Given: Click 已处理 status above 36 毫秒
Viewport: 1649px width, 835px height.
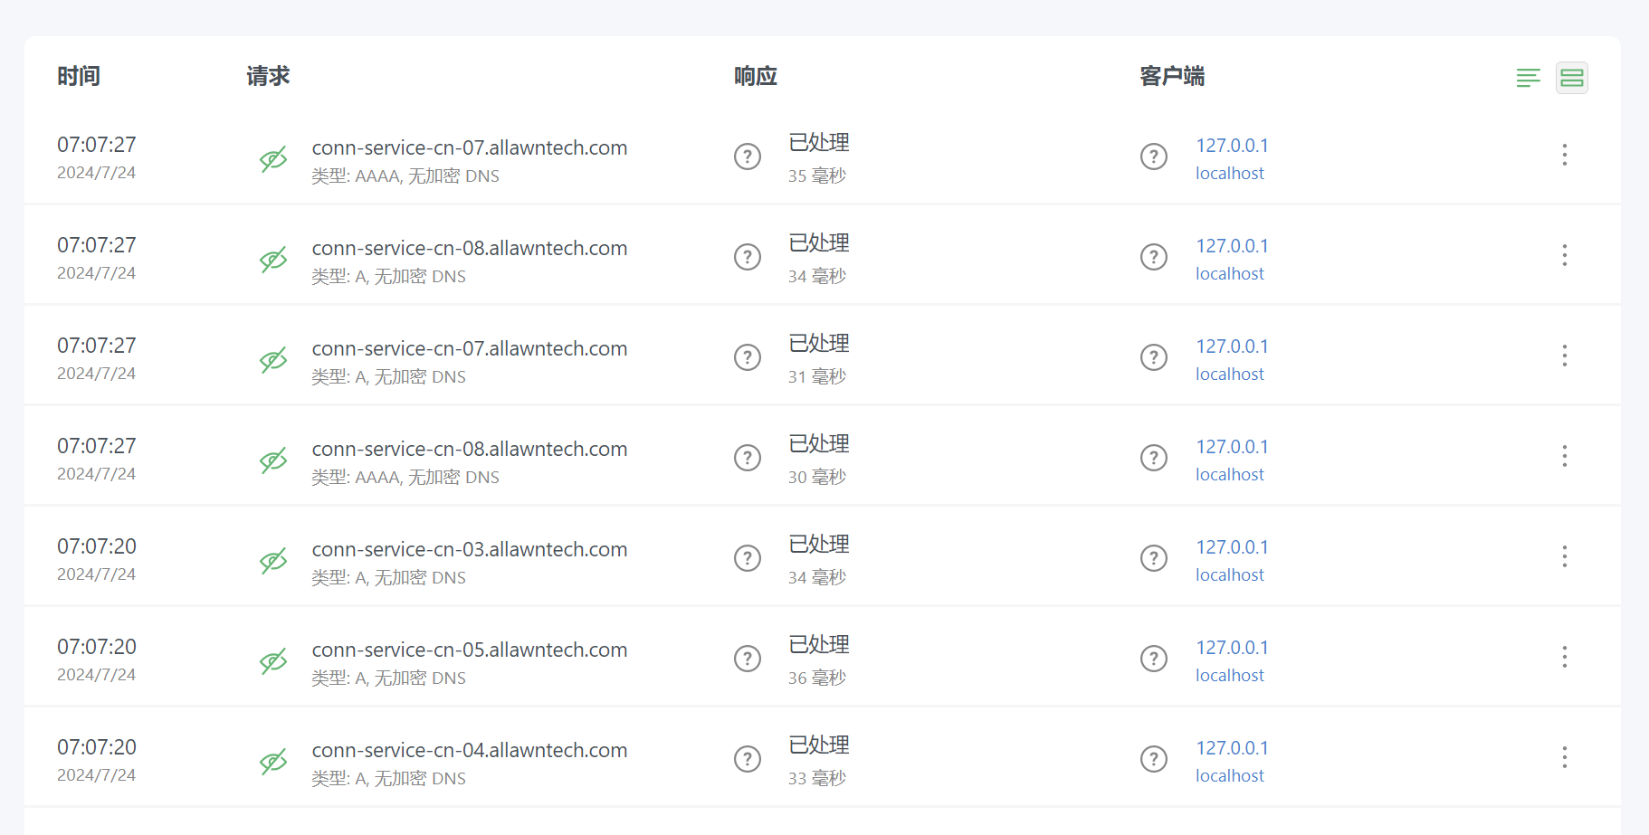Looking at the screenshot, I should click(x=819, y=645).
